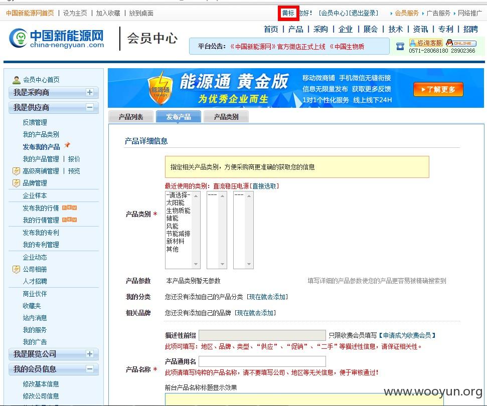Click the new badge beside 我的行情管理
Screen dimensions: 487x406
(70, 220)
